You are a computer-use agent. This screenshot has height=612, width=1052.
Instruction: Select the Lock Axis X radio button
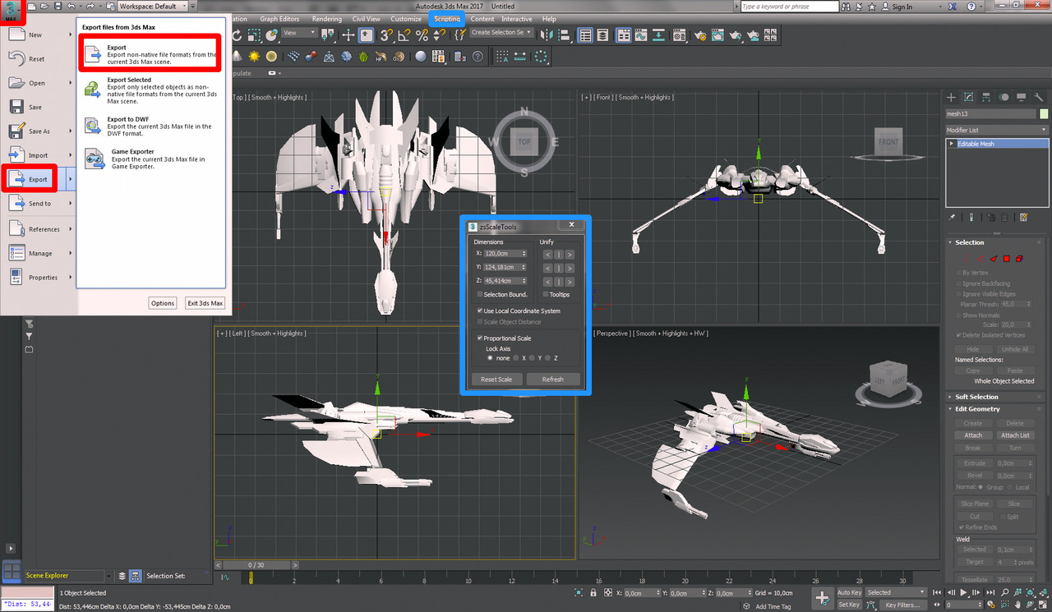point(516,358)
